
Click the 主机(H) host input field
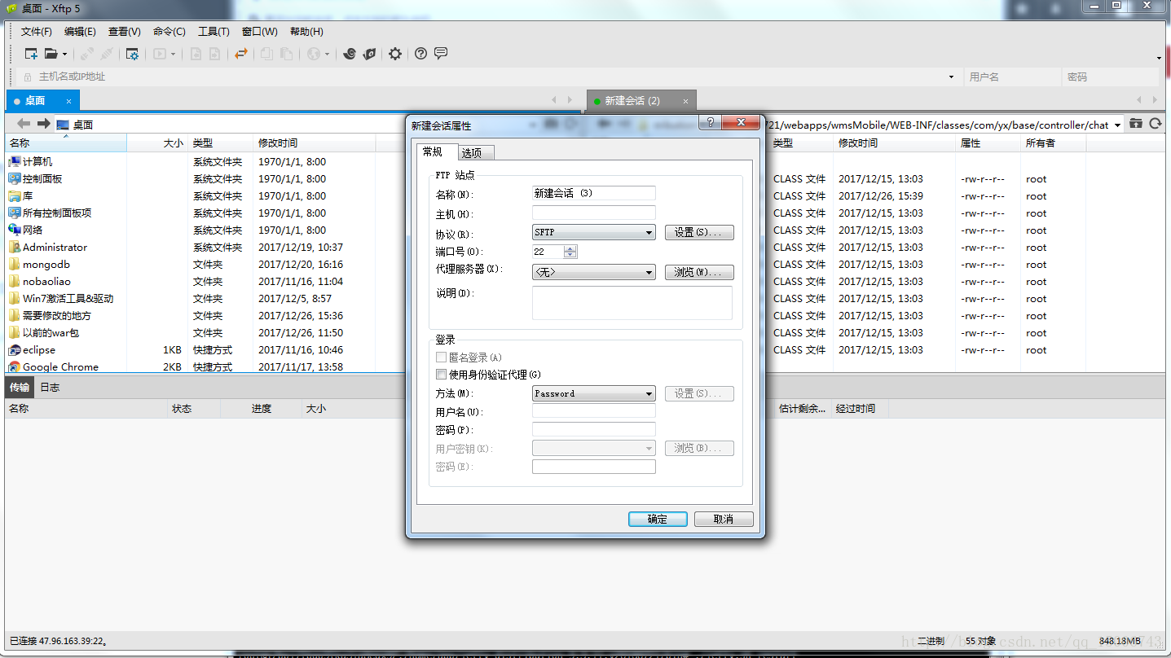tap(594, 213)
